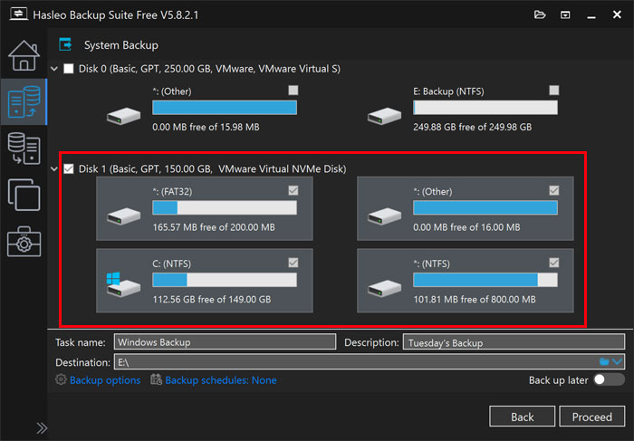The height and width of the screenshot is (441, 634).
Task: Click "249.88 GB free of 249.98 GB" text
Action: pyautogui.click(x=472, y=127)
